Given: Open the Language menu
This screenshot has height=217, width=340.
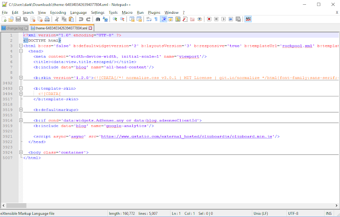Looking at the screenshot, I should [x=78, y=13].
